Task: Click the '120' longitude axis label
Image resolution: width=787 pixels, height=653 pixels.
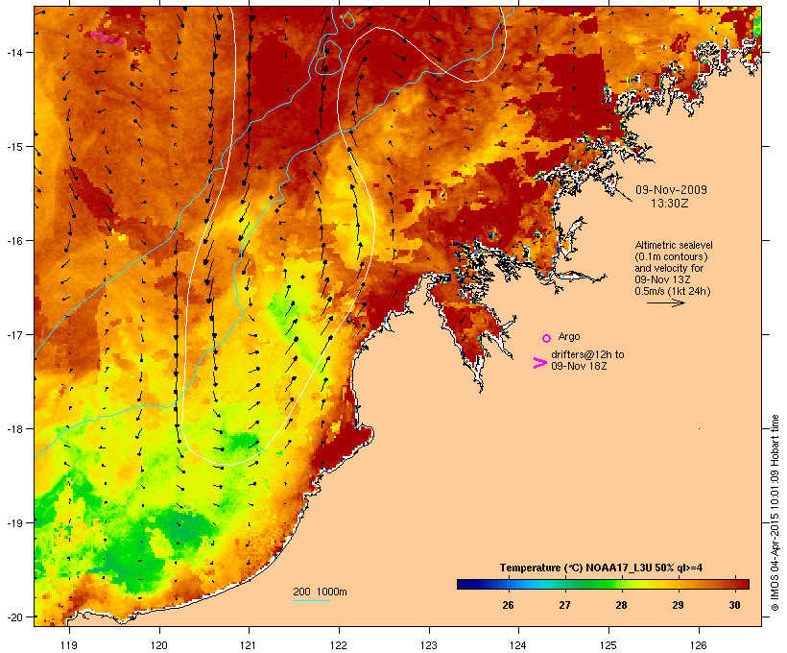Action: point(159,645)
